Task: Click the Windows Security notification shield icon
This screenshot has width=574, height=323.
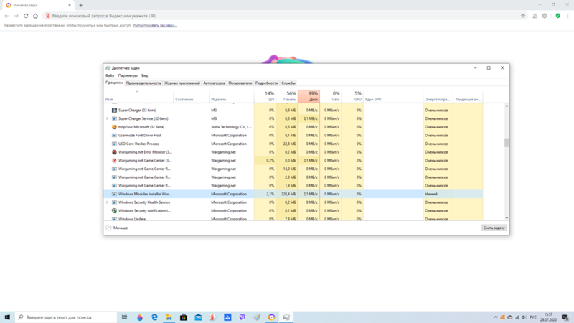Action: (x=114, y=210)
